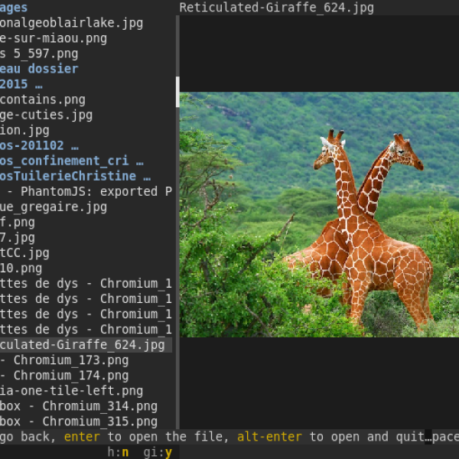Screen dimensions: 459x459
Task: Select the file ending in geoblairlake.jpg
Action: tap(71, 23)
